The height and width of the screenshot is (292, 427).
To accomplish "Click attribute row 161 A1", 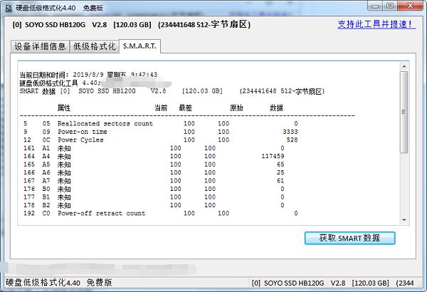I will (x=154, y=148).
